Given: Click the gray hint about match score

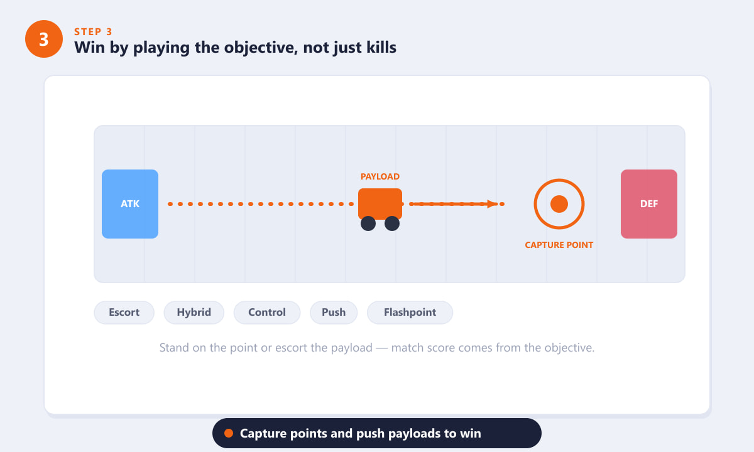Looking at the screenshot, I should (377, 347).
